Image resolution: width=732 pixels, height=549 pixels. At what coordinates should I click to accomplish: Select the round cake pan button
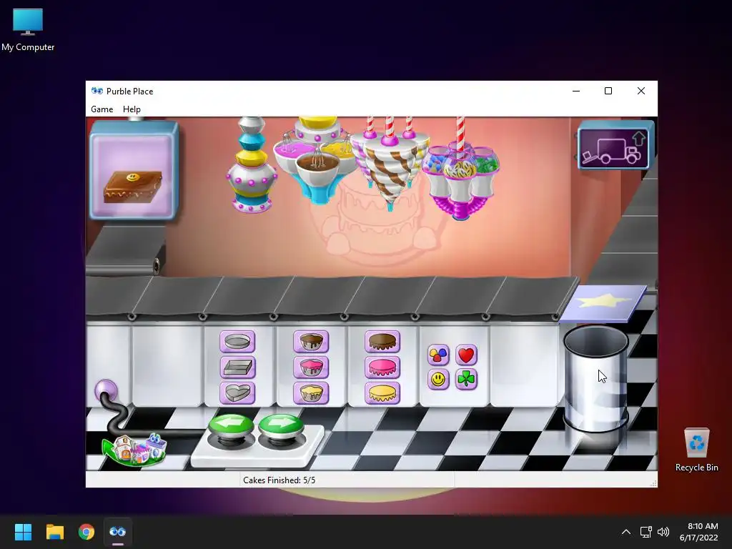[237, 342]
